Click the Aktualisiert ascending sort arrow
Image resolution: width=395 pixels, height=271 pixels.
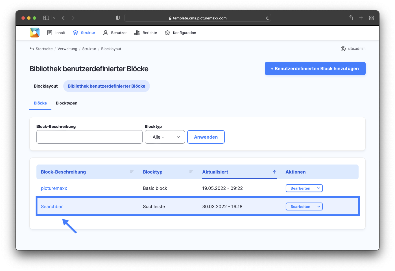[x=275, y=172]
